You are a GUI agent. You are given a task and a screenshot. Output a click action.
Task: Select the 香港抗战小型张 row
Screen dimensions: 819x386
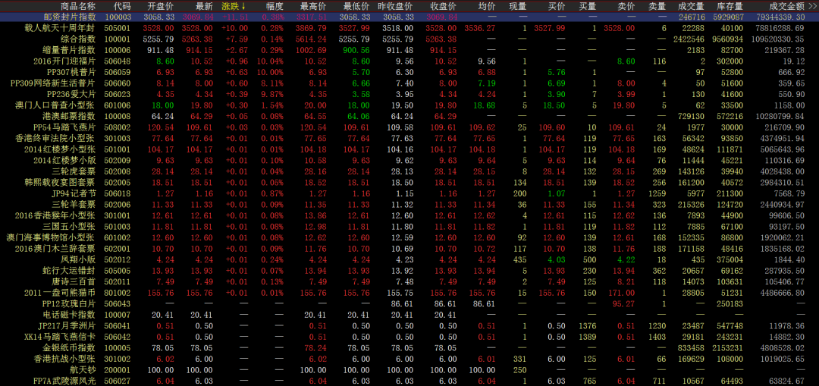point(409,359)
